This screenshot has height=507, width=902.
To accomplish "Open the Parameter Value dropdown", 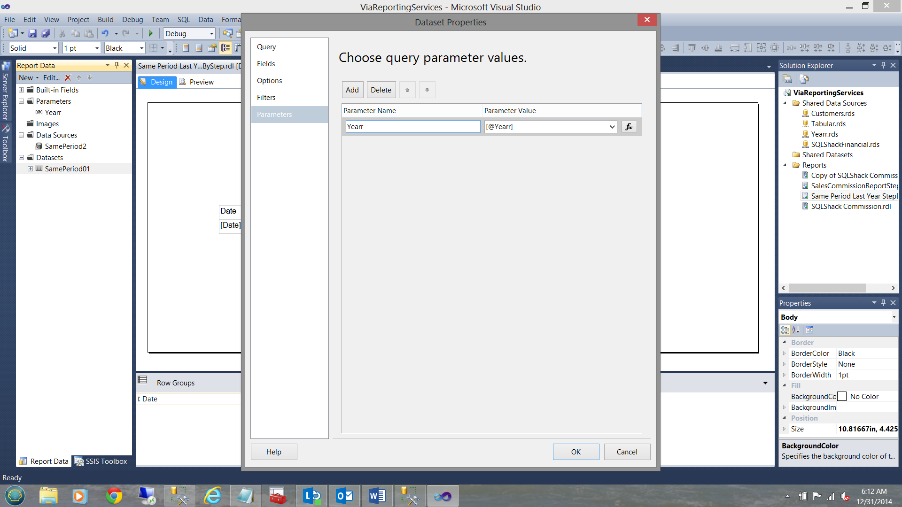I will click(x=612, y=127).
